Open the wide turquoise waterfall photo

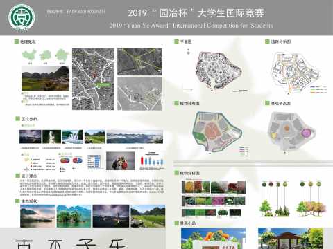pos(73,136)
